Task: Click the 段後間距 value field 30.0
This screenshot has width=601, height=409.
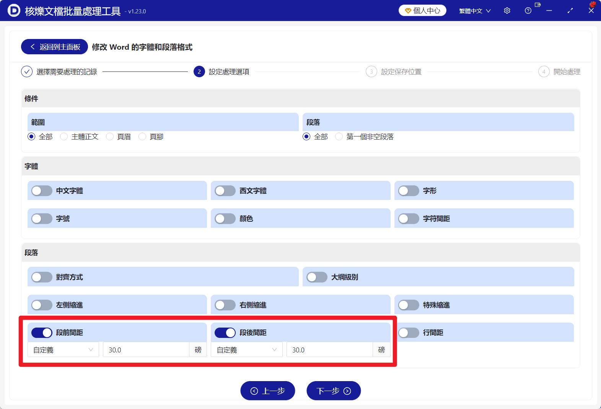Action: pyautogui.click(x=330, y=350)
